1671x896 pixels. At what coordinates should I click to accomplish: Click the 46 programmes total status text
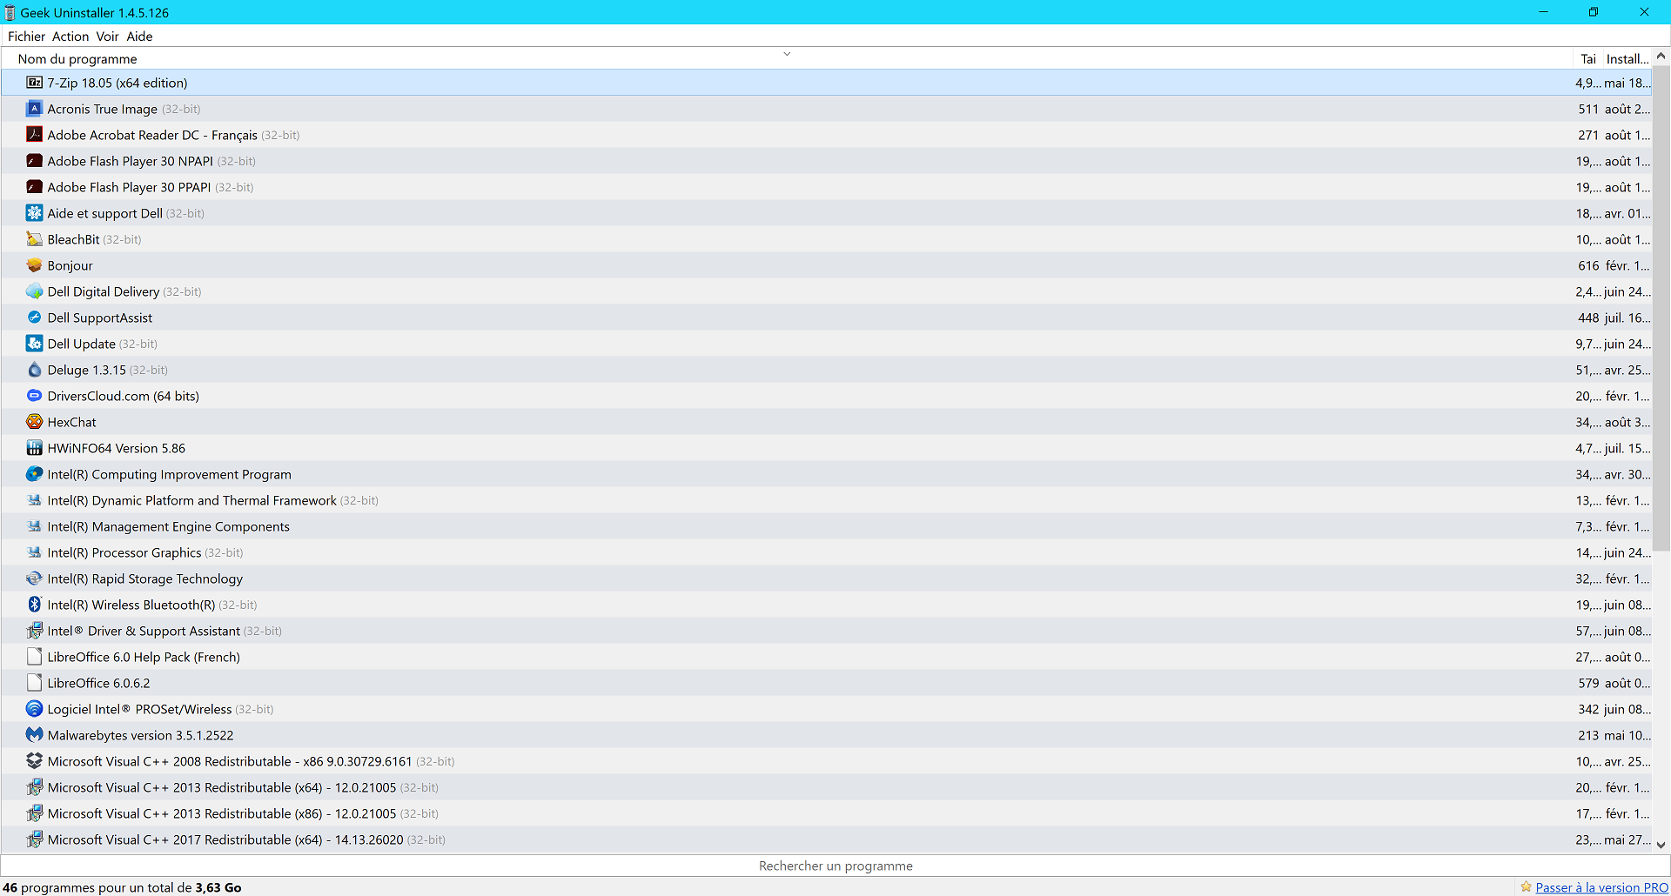click(x=122, y=887)
